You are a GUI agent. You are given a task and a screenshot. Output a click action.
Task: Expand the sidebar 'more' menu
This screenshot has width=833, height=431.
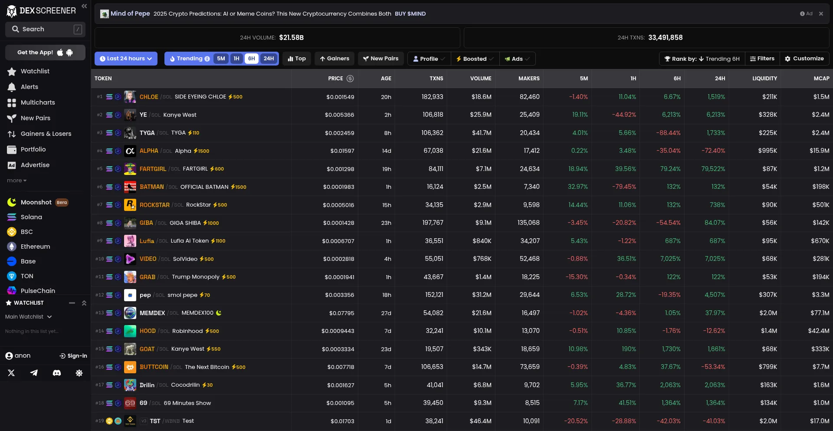tap(16, 181)
